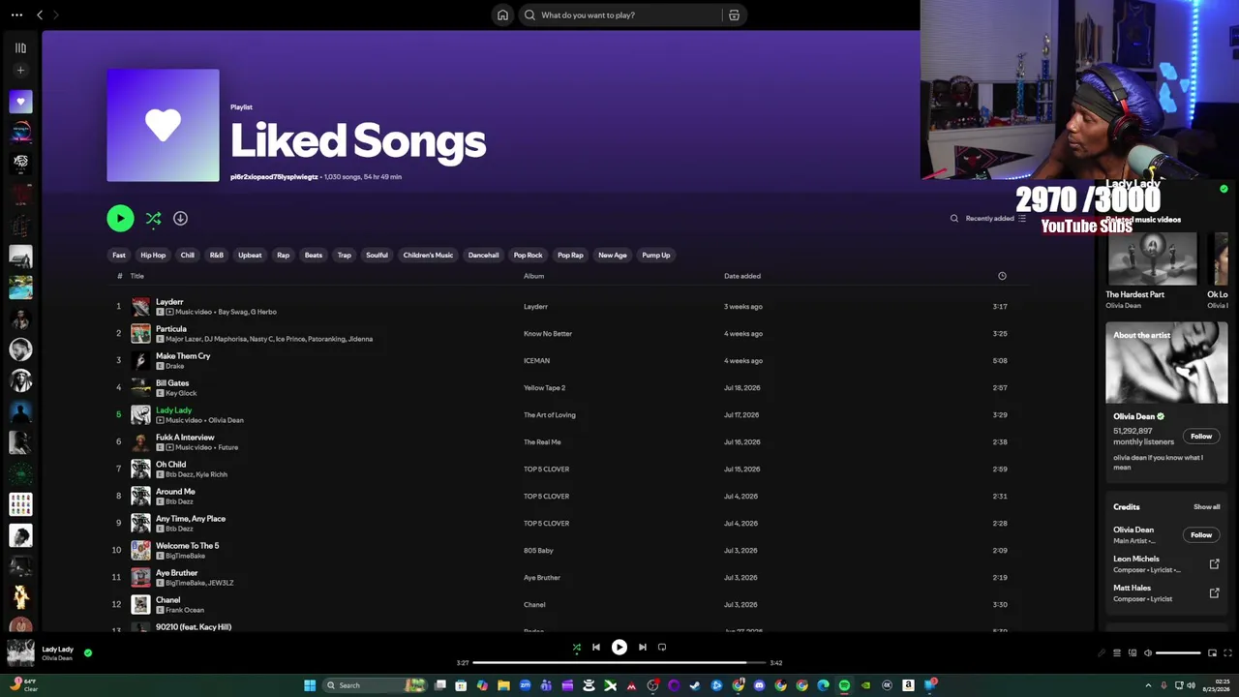
Task: Toggle shuffle next to the green play button
Action: [153, 219]
